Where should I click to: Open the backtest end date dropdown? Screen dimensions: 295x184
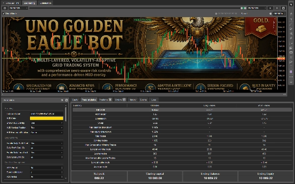tap(257, 8)
